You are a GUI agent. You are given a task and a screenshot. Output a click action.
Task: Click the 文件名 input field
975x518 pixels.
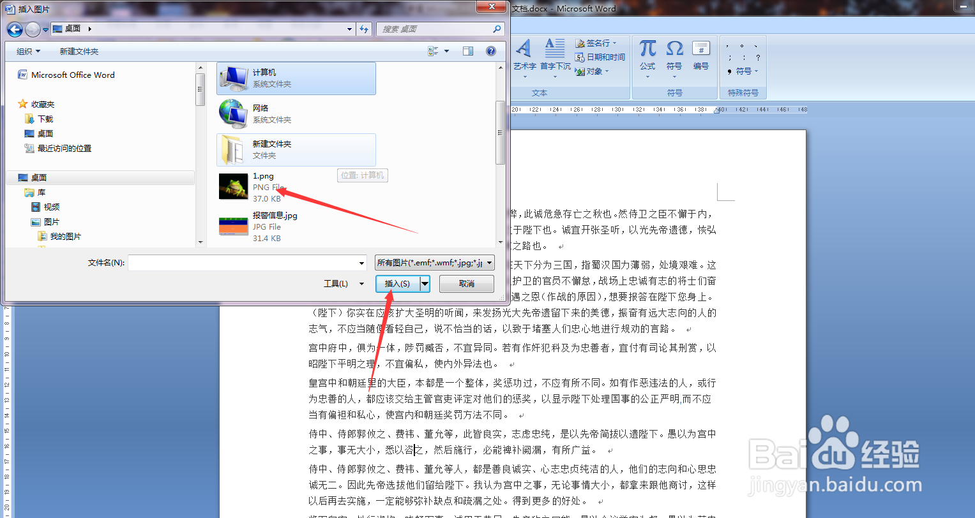[243, 263]
